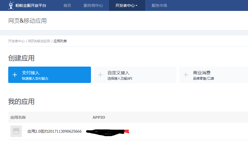248x146 pixels.
Task: Expand the 开发者中心 dropdown arrow
Action: [x=136, y=5]
